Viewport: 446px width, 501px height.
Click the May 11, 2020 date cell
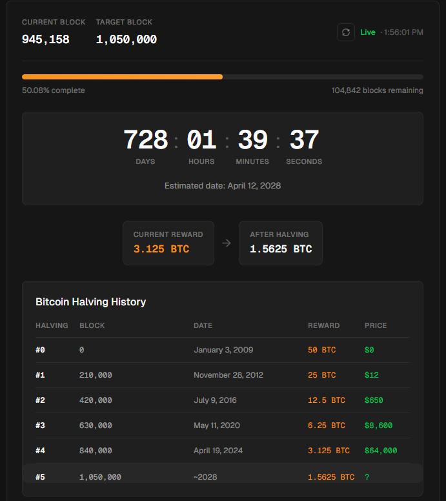tap(217, 425)
